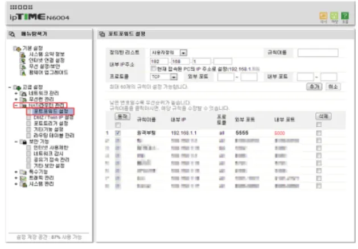Check the delete checkbox for the 192.168.1.1 rule
358x249 pixels.
(x=319, y=133)
